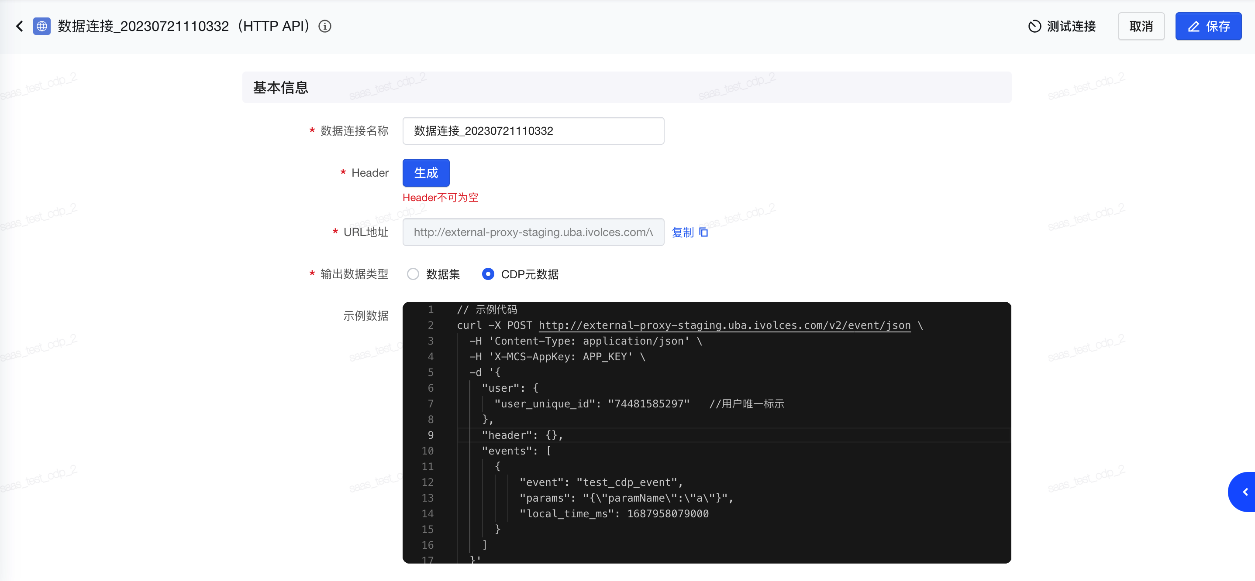Select the CDP元数据 radio option
Viewport: 1255px width, 581px height.
(488, 274)
